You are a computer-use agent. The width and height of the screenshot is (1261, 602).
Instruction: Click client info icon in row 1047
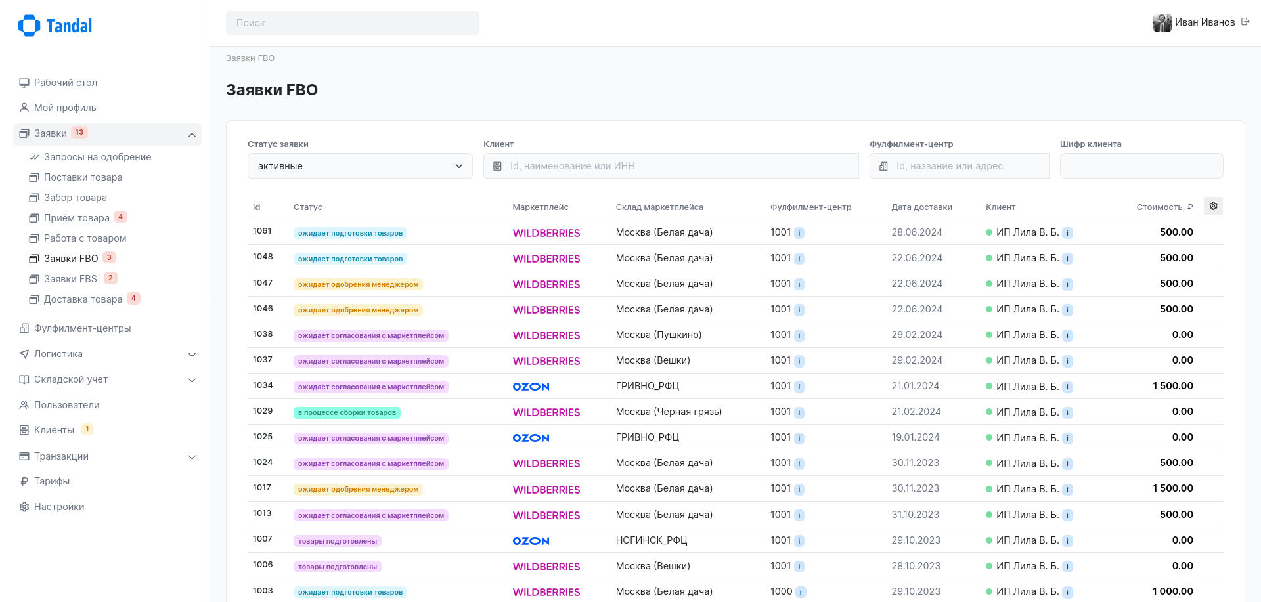click(x=1068, y=284)
